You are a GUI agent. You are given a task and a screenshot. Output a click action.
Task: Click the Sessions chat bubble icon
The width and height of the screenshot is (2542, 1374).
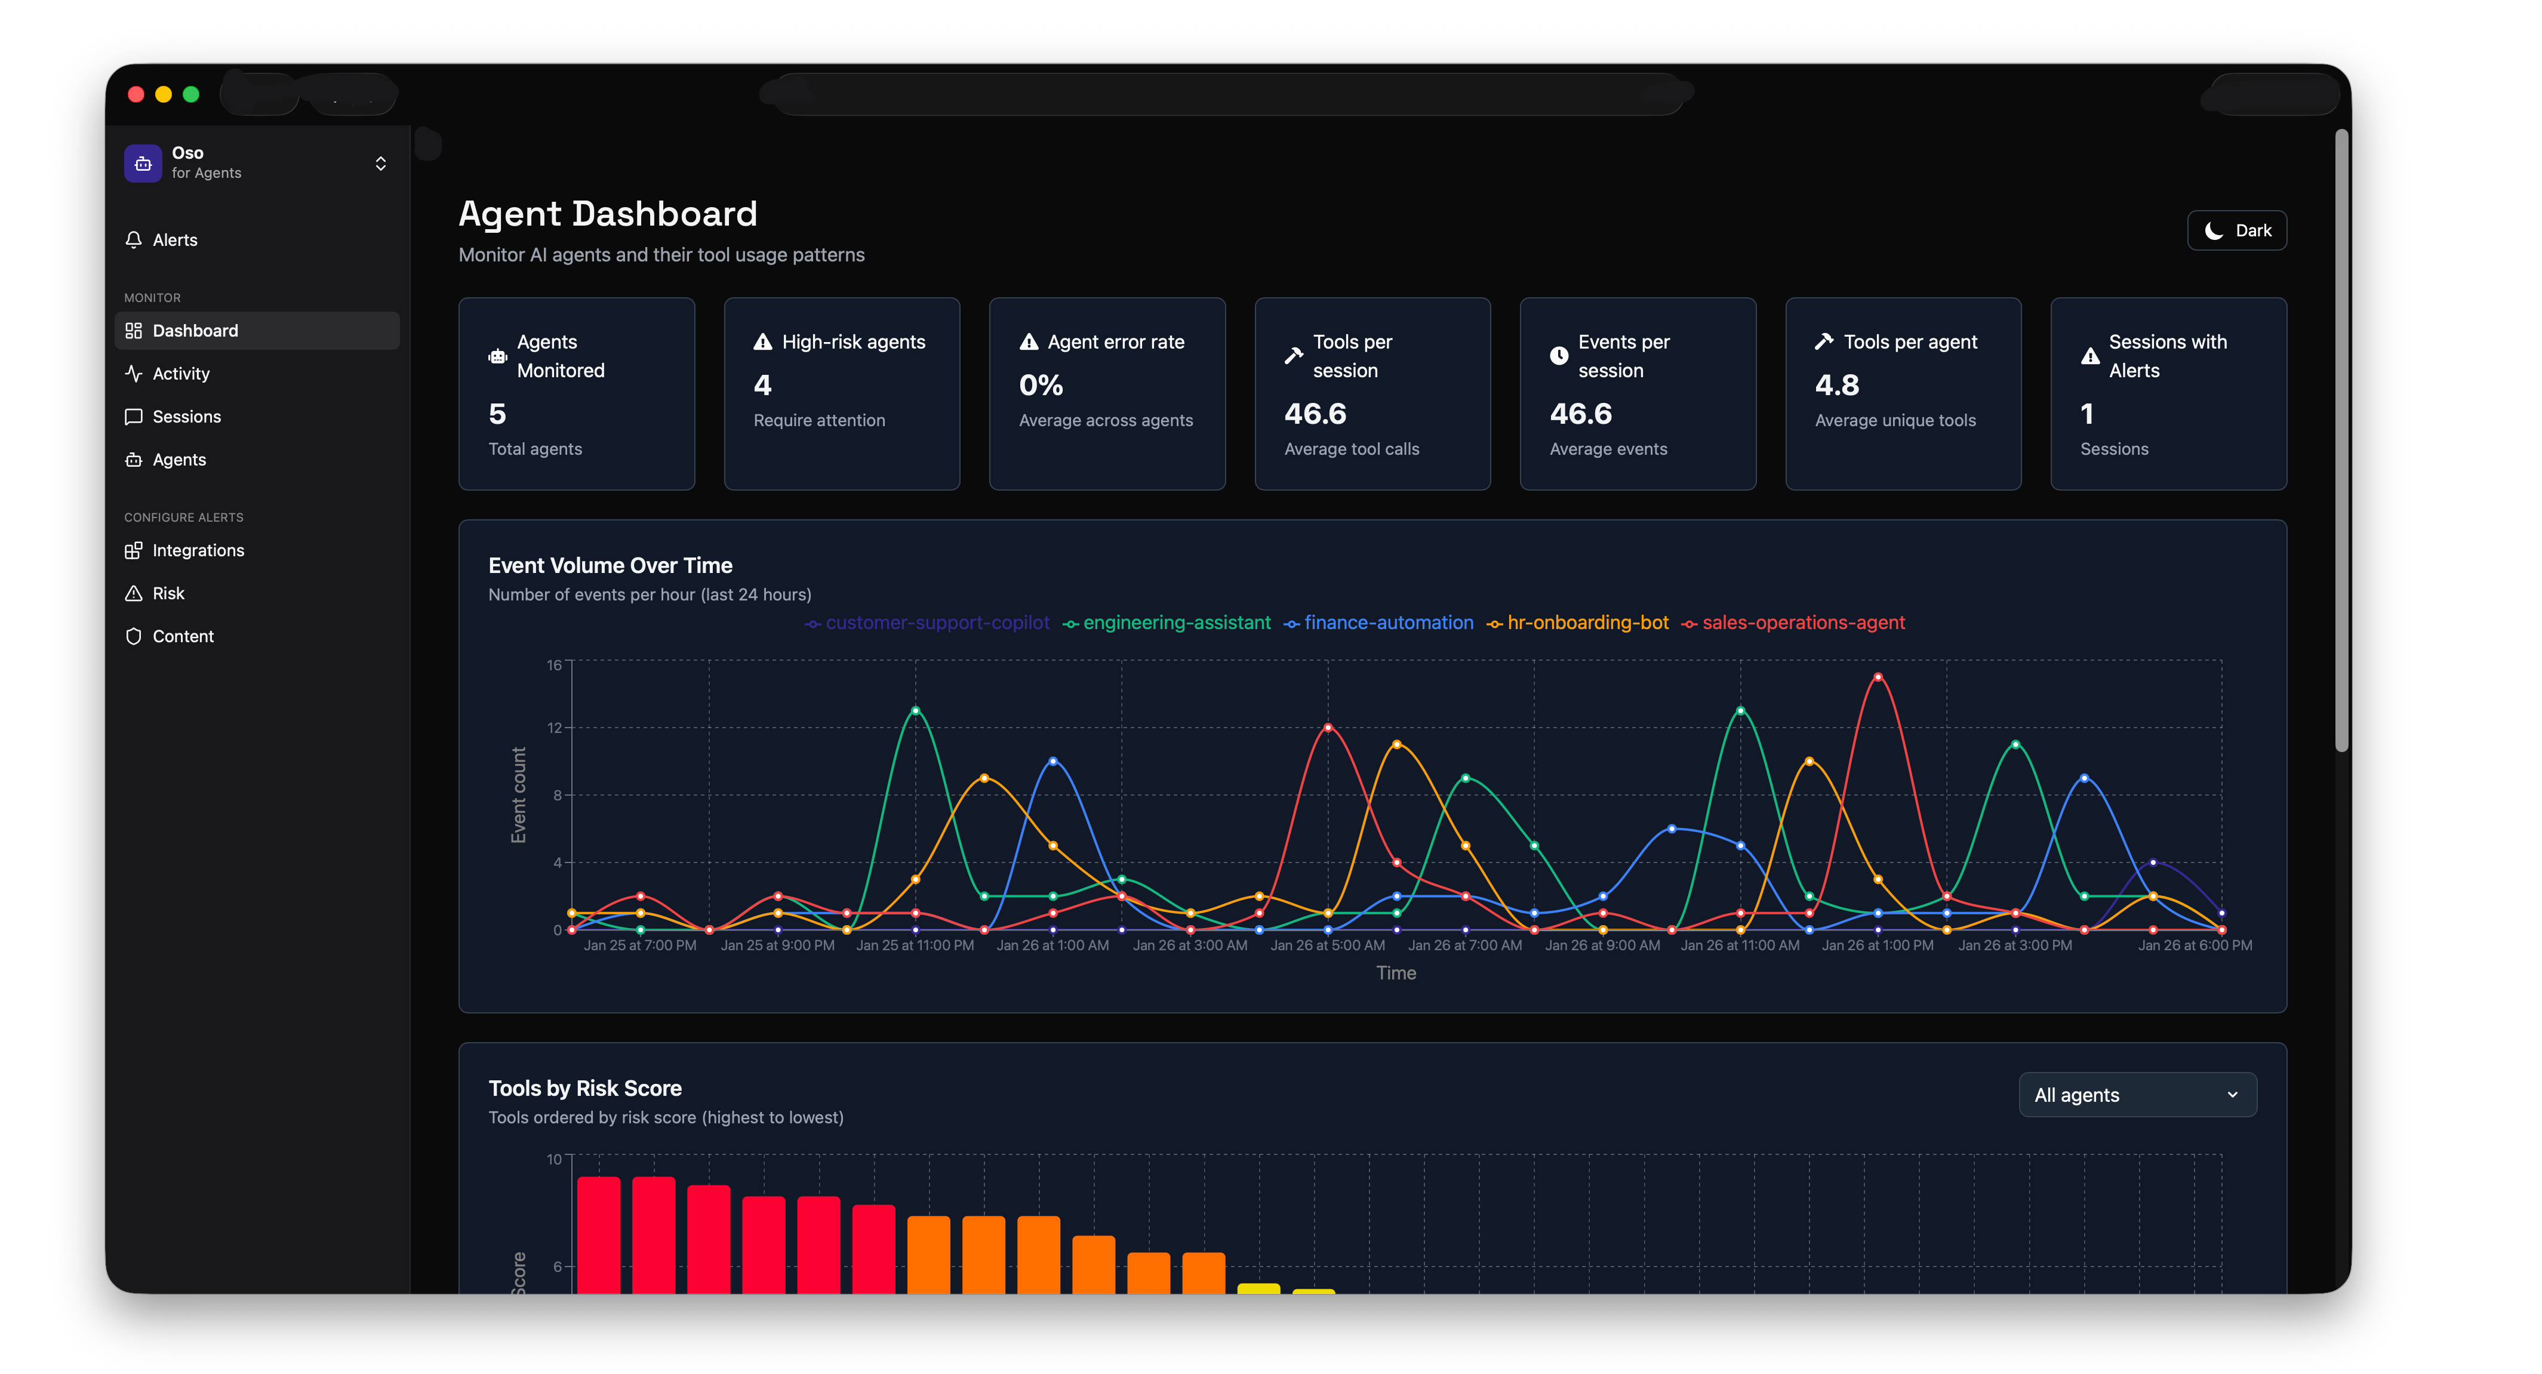(134, 416)
